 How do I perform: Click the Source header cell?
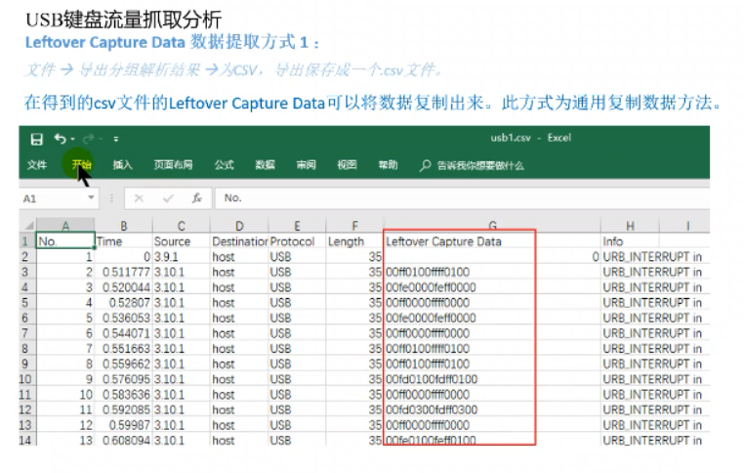[x=182, y=240]
